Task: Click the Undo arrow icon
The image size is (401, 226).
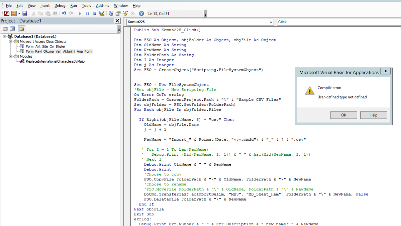Action: coord(64,13)
